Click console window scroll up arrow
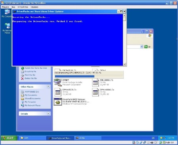 click(x=124, y=15)
